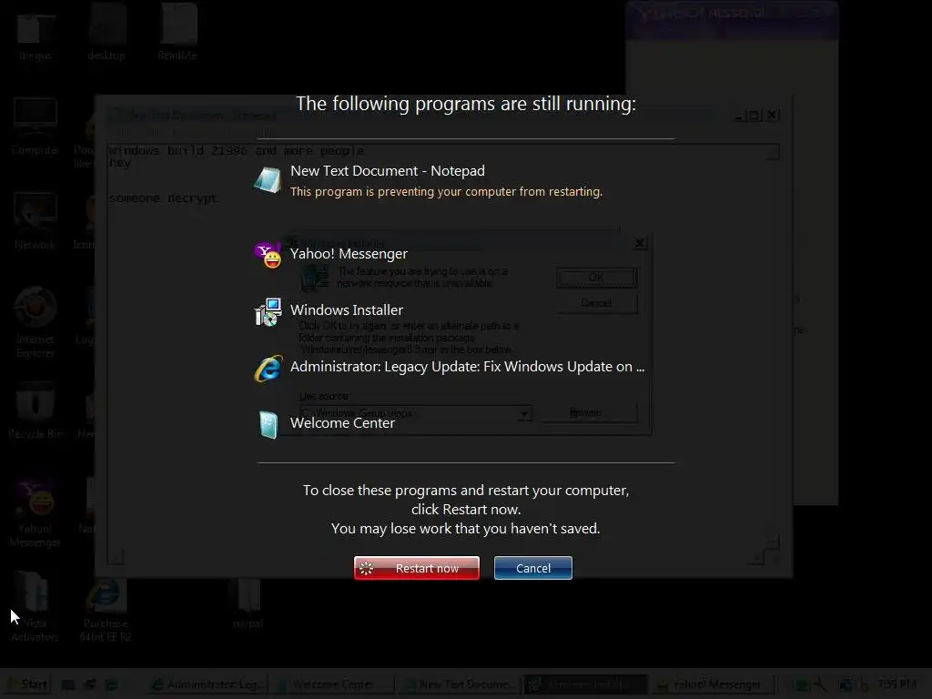
Task: Open the Network desktop icon
Action: click(35, 221)
